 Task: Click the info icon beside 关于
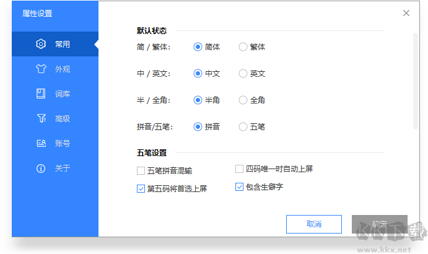(41, 169)
